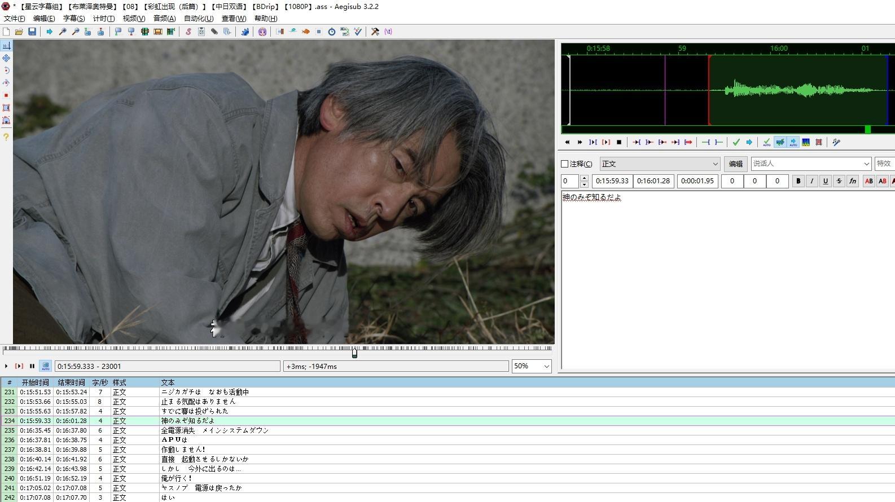Open Shift Times clock icon
Screen dimensions: 895x502
point(332,32)
